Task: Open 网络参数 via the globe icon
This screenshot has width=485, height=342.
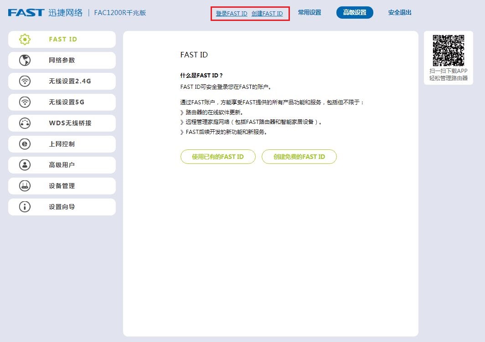Action: pyautogui.click(x=25, y=60)
